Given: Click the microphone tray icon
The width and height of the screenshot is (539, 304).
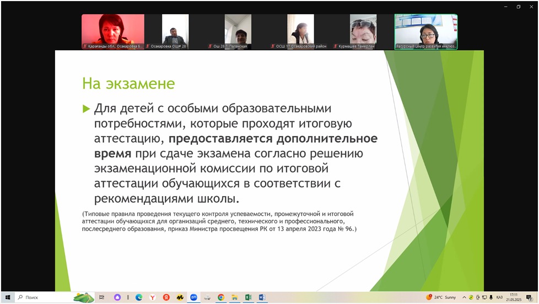Looking at the screenshot, I should pos(491,297).
